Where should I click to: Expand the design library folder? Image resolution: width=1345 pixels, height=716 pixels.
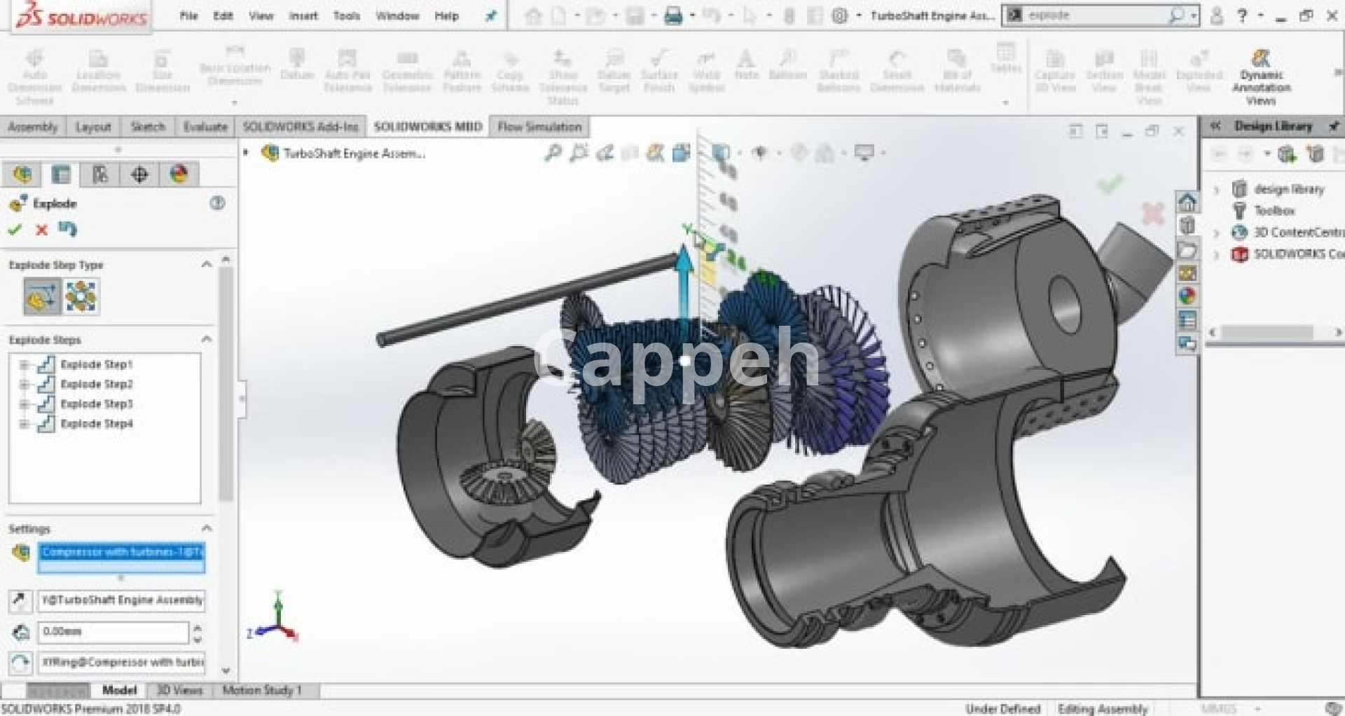(1217, 189)
